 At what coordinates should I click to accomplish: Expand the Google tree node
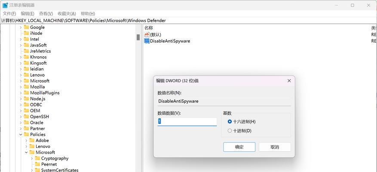pyautogui.click(x=21, y=27)
